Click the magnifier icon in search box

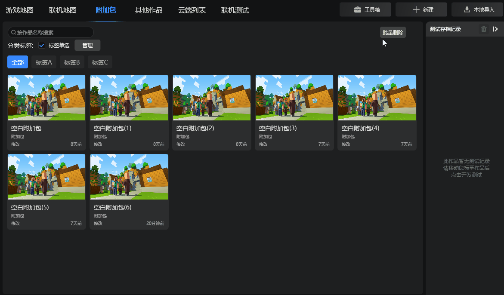tap(13, 32)
